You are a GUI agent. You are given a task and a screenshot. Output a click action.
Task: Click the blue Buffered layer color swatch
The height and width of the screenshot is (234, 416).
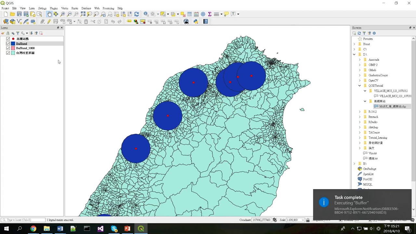[13, 44]
